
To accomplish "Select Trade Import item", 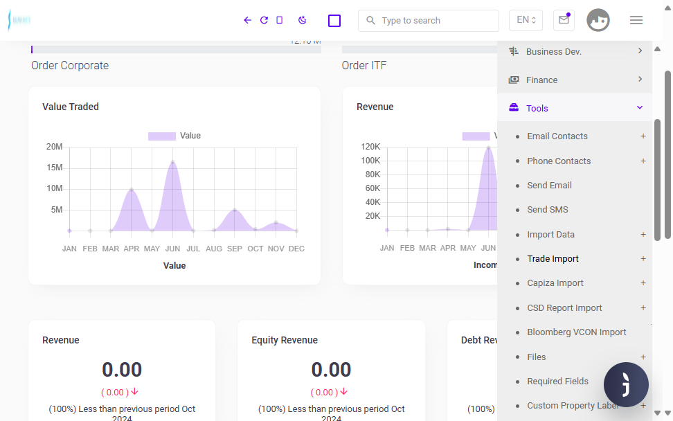I will (x=553, y=259).
